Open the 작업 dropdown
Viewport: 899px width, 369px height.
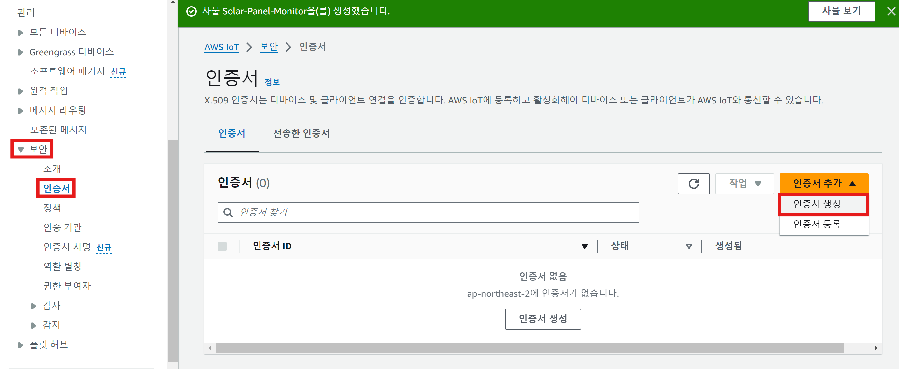tap(744, 184)
